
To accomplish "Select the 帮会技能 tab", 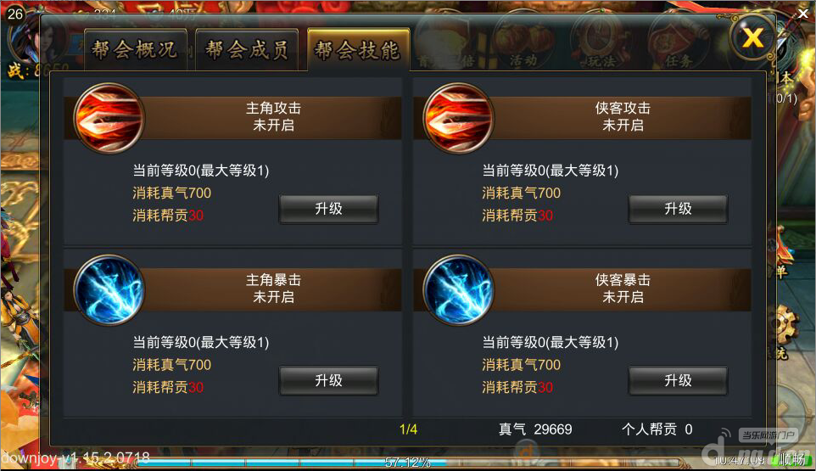I will click(359, 50).
